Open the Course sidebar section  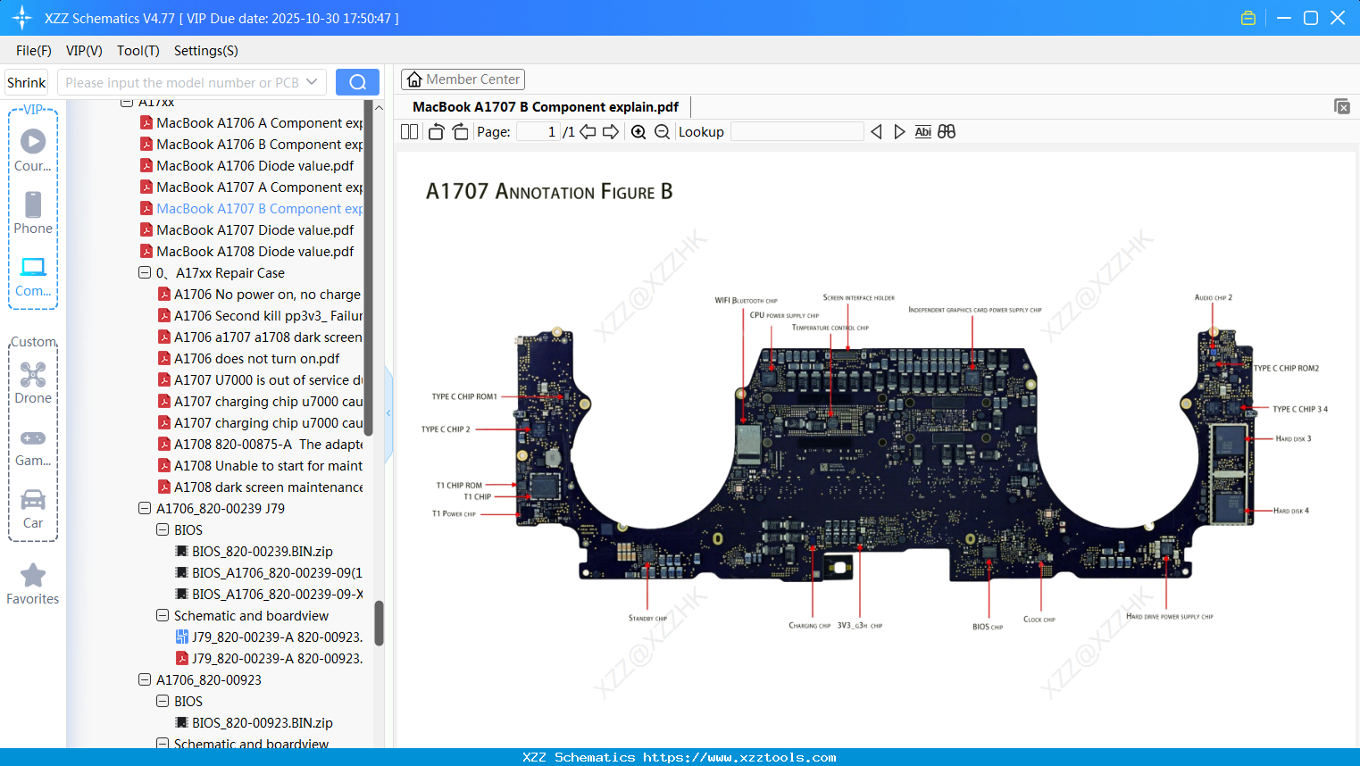point(33,151)
